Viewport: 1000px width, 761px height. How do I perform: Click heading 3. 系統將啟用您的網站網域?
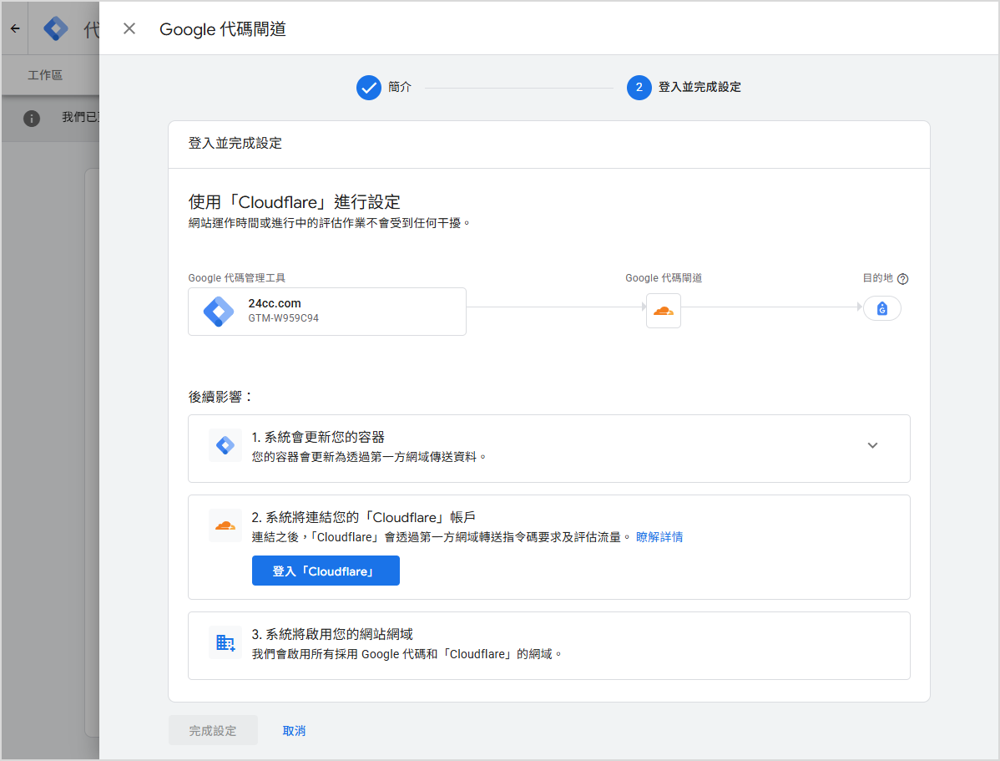pyautogui.click(x=332, y=634)
